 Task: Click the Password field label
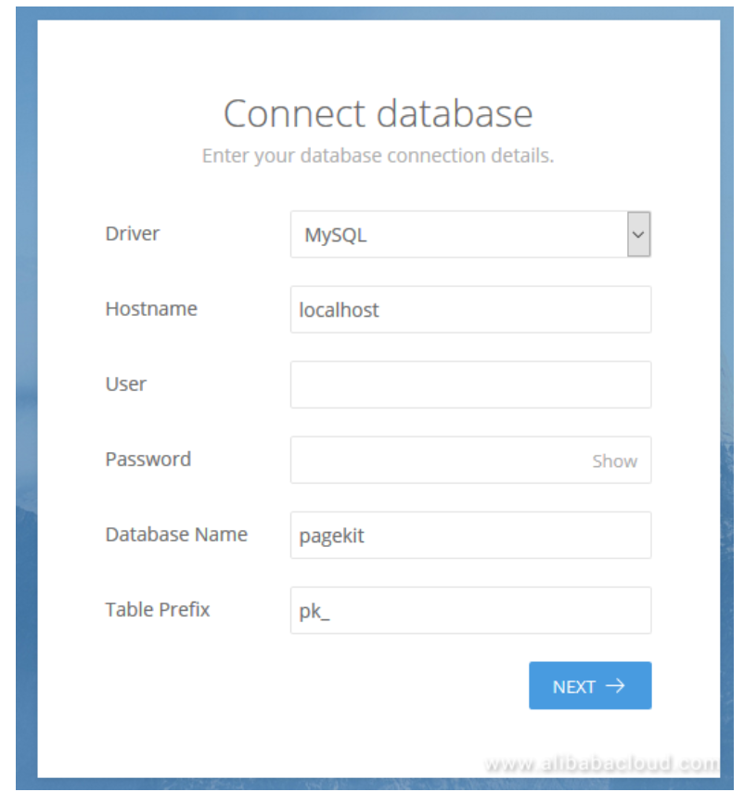point(148,460)
